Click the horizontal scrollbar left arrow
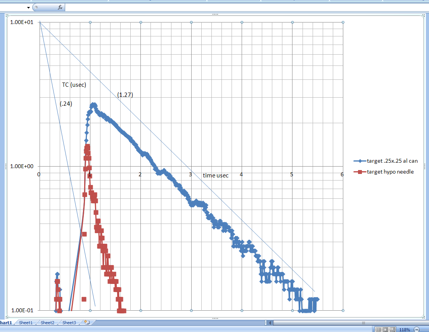The width and height of the screenshot is (429, 332). (x=270, y=323)
